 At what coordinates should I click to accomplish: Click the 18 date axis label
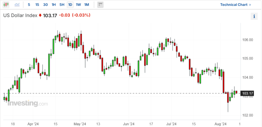pos(13,124)
